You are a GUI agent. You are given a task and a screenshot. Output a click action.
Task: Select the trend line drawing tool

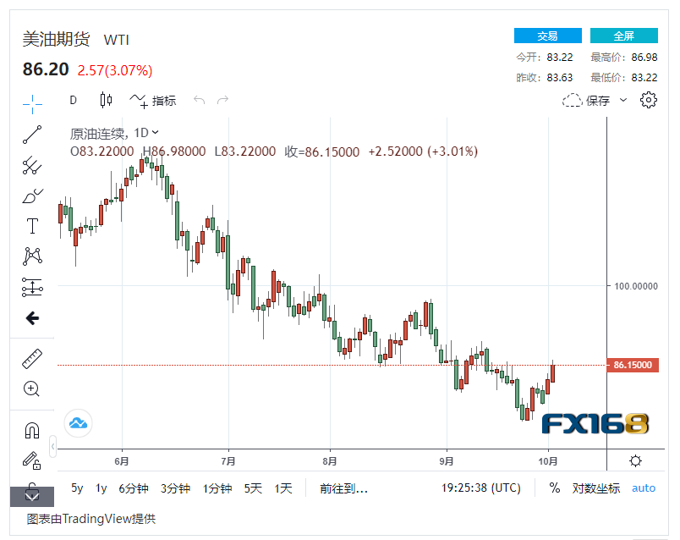tap(31, 135)
